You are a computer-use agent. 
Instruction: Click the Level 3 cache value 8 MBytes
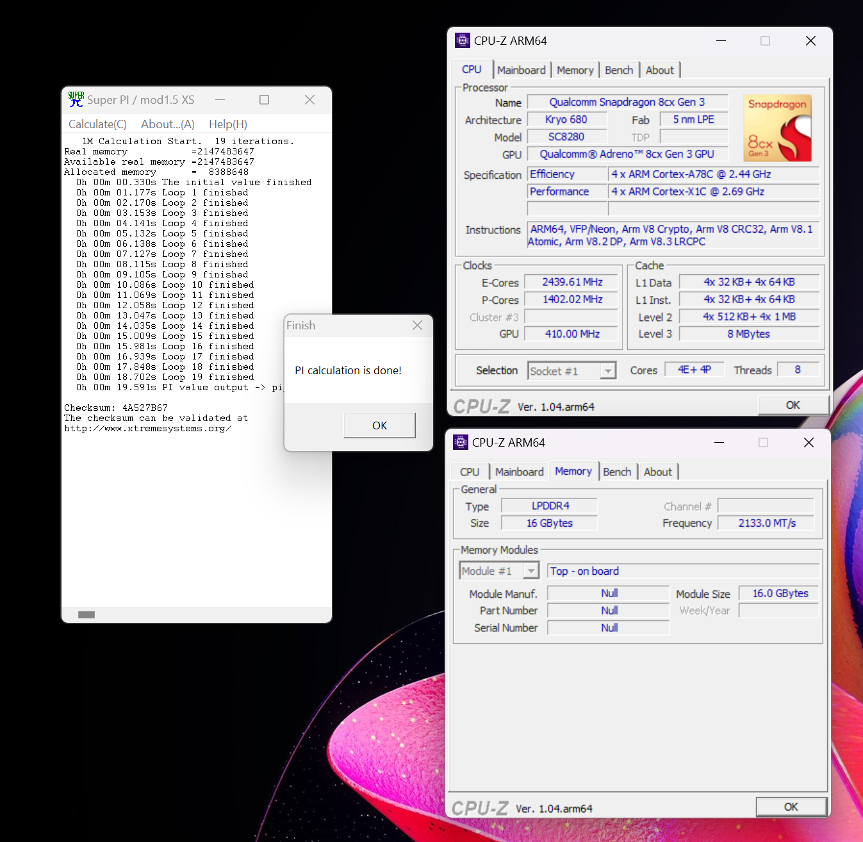(x=749, y=334)
